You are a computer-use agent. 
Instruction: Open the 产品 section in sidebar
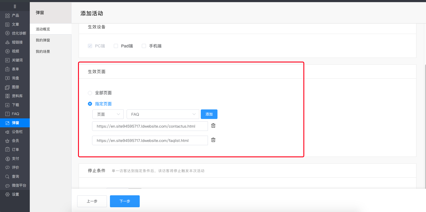coord(14,15)
